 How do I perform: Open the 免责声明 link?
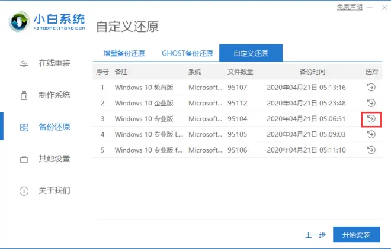pos(350,7)
